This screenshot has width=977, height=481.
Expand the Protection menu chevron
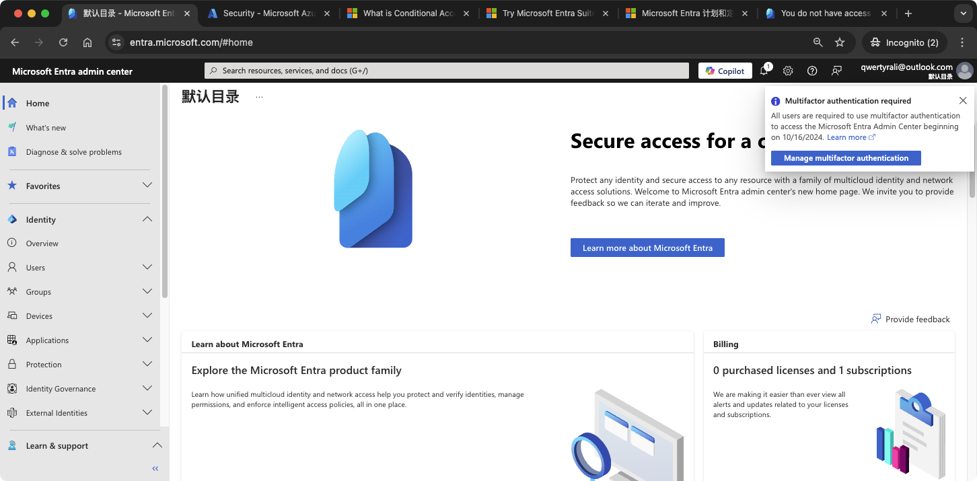(147, 364)
